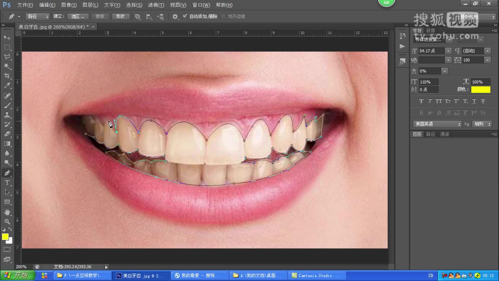Select the Eyedropper tool
This screenshot has height=281, width=499.
coord(7,85)
